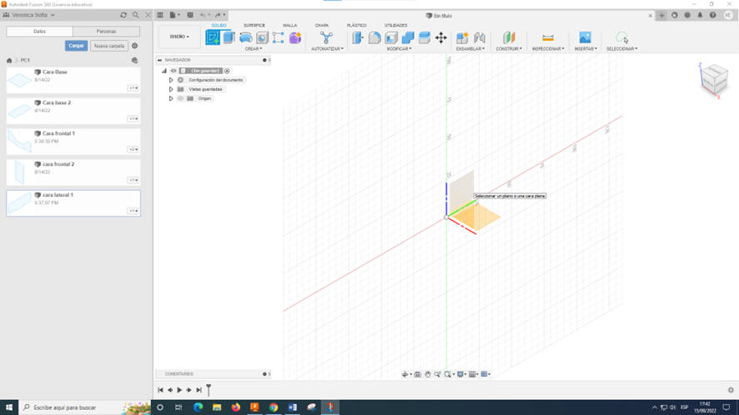Select the Fillet tool
Screen dimensions: 739x415
tap(375, 37)
